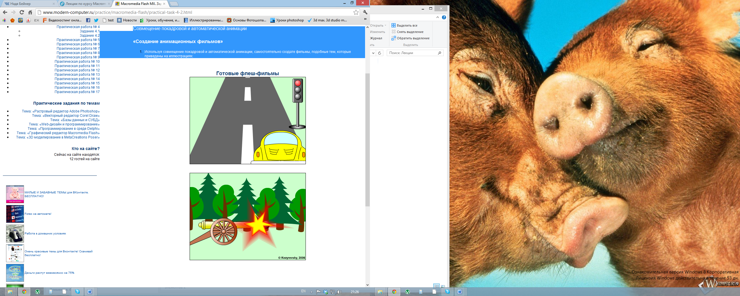Switch EN input language indicator
Screen dimensions: 740x296
(x=303, y=291)
